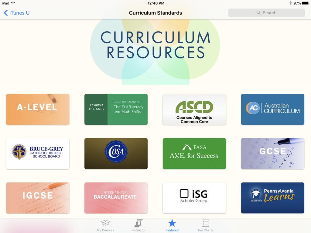
Task: Tap the Bluetooth status icon
Action: coord(290,3)
